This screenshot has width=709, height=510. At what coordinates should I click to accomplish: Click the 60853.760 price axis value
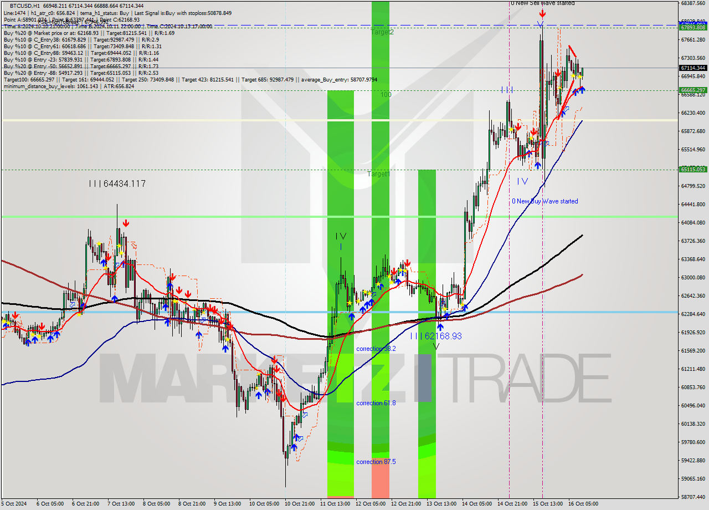[693, 387]
